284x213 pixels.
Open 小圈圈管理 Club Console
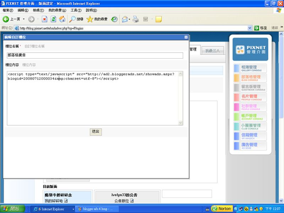click(x=250, y=126)
